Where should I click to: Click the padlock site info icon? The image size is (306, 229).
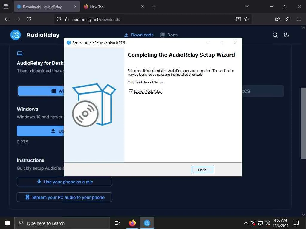tap(67, 19)
